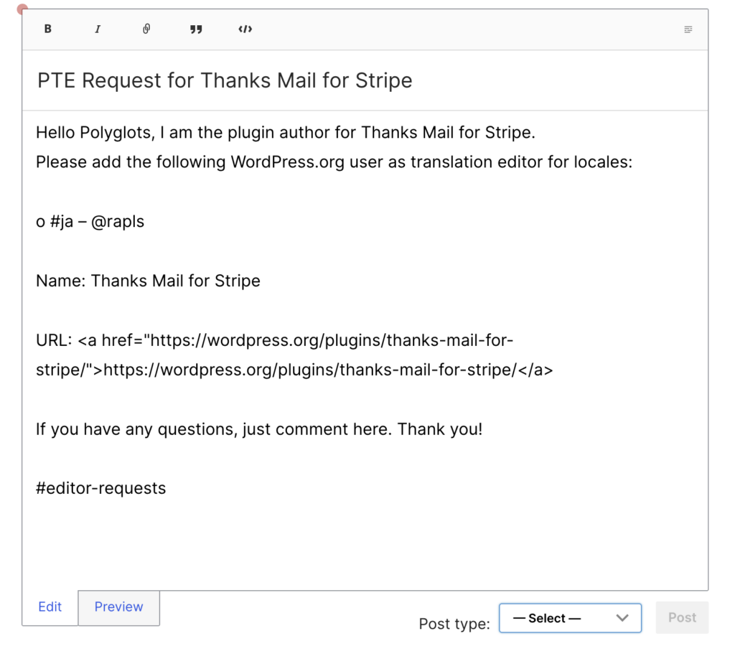Click the chevron arrow in the Select box
This screenshot has height=659, width=735.
[622, 618]
